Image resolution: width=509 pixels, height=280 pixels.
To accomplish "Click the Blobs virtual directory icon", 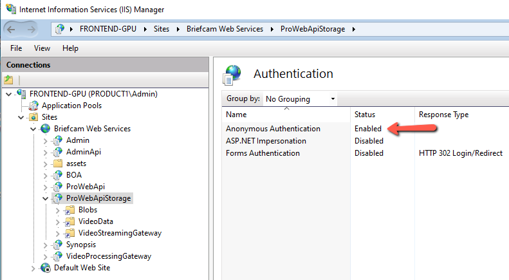I will tap(69, 210).
